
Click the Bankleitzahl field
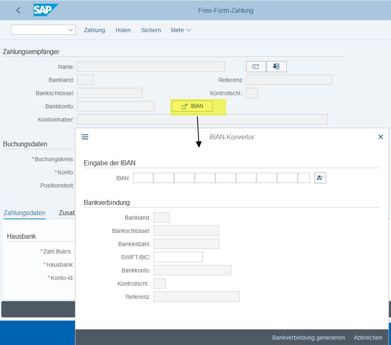[x=186, y=244]
